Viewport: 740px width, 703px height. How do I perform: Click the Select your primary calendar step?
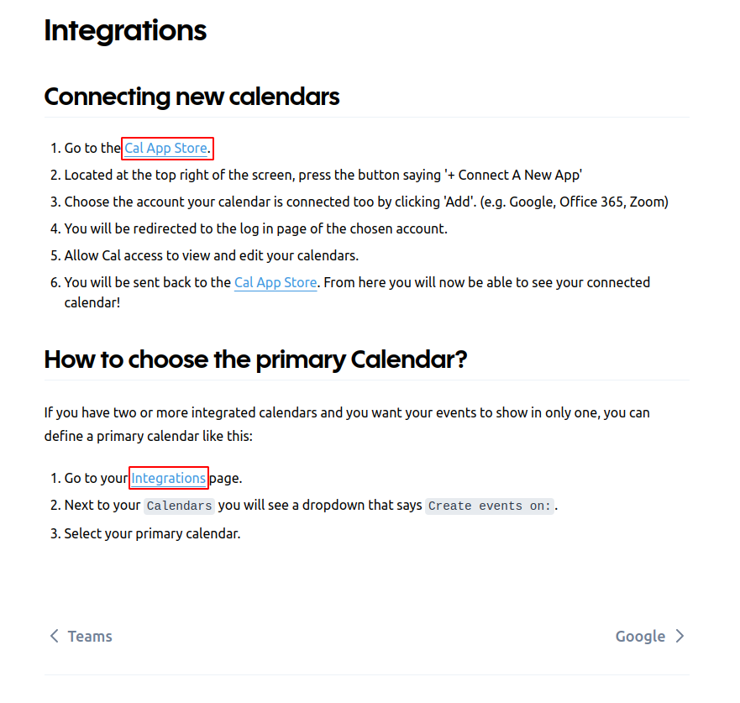coord(151,533)
